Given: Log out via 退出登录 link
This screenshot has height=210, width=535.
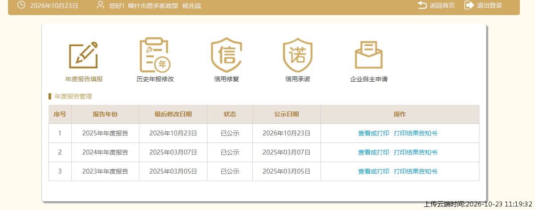Looking at the screenshot, I should (x=490, y=6).
